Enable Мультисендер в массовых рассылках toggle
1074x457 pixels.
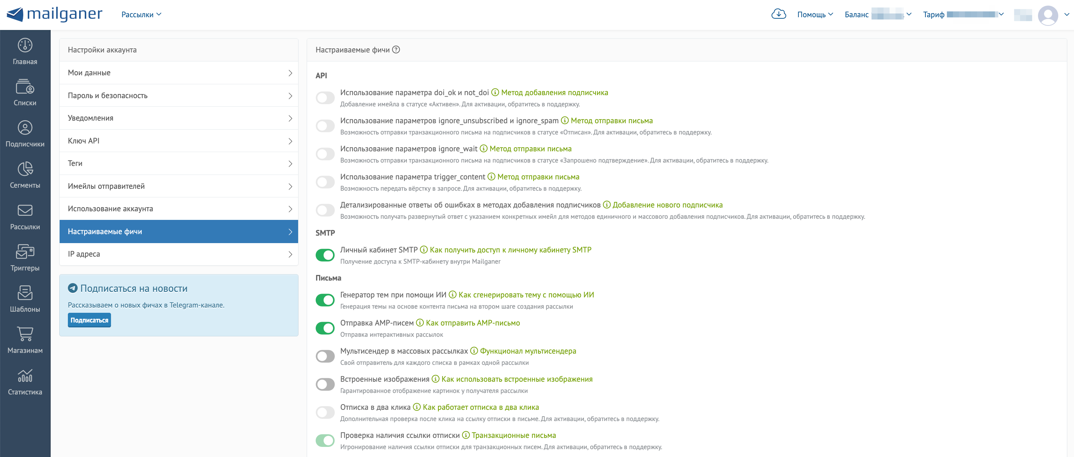[325, 356]
